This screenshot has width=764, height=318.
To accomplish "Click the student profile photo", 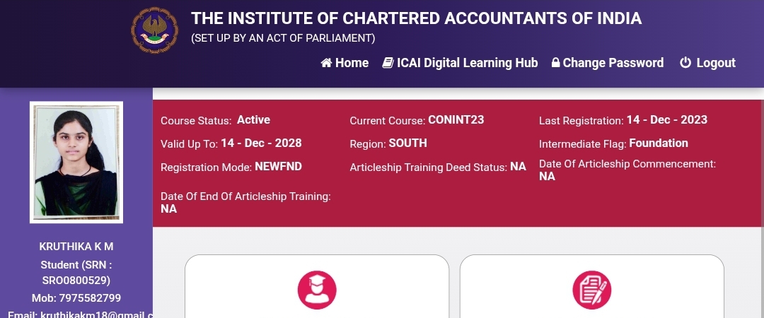I will (x=76, y=162).
